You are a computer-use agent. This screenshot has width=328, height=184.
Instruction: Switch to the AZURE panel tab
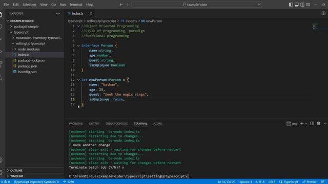(x=157, y=124)
